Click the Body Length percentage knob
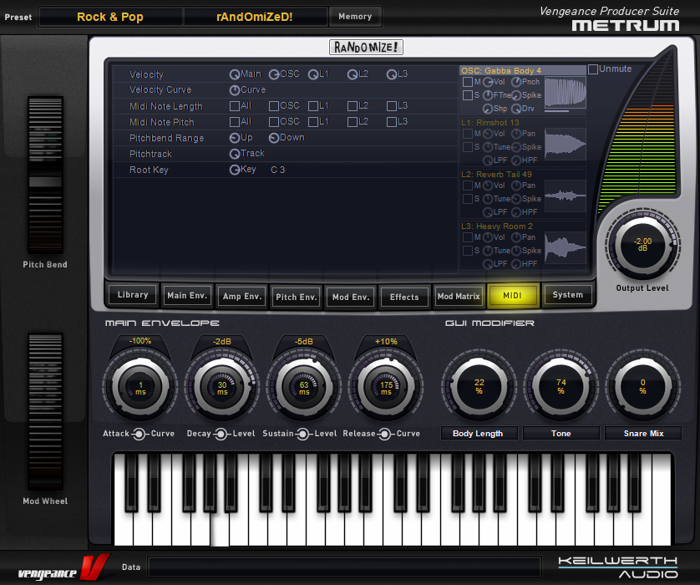Image resolution: width=700 pixels, height=585 pixels. (478, 385)
